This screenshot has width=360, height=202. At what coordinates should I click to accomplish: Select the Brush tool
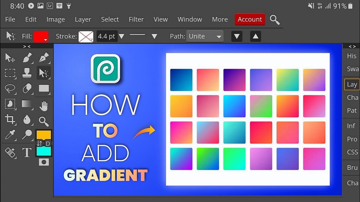[27, 58]
